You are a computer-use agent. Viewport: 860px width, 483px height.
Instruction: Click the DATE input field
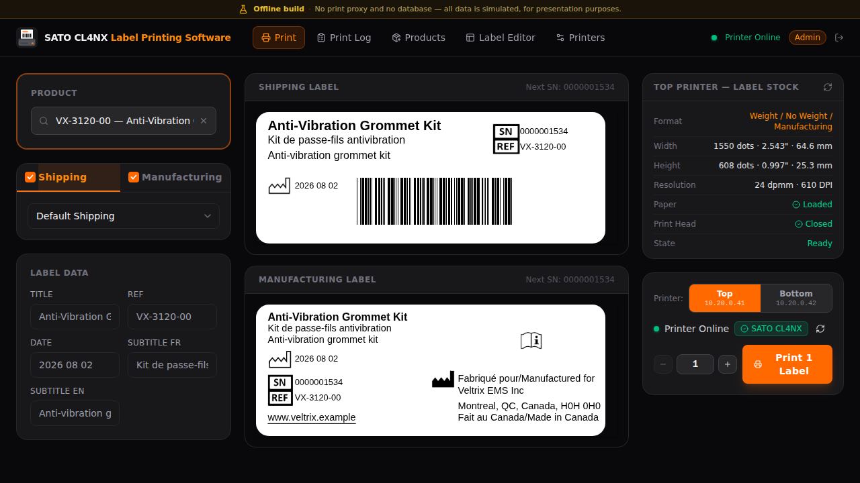click(x=75, y=365)
